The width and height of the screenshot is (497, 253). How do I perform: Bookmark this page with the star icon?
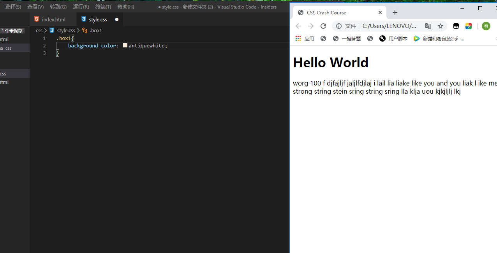[441, 26]
